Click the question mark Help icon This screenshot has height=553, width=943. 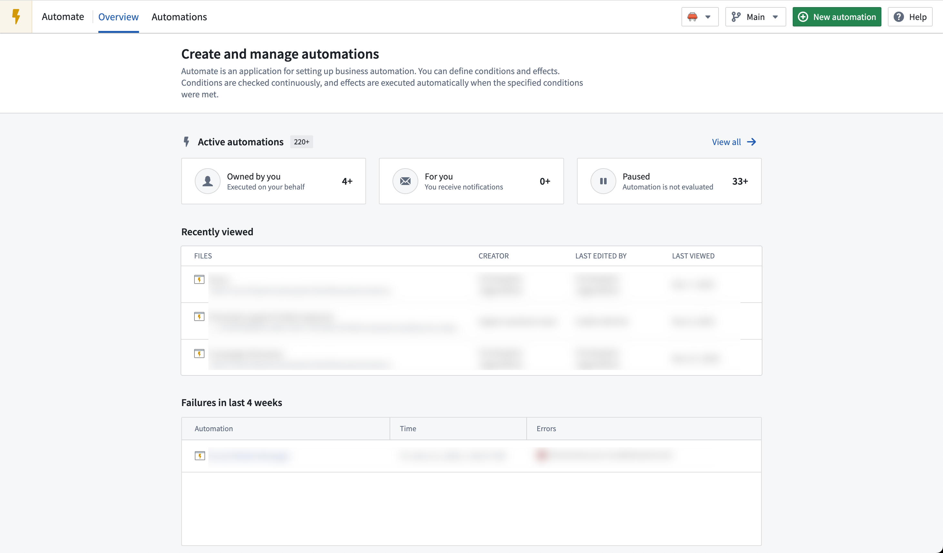(899, 17)
